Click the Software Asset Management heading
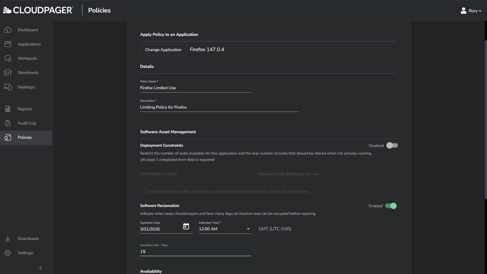 168,132
